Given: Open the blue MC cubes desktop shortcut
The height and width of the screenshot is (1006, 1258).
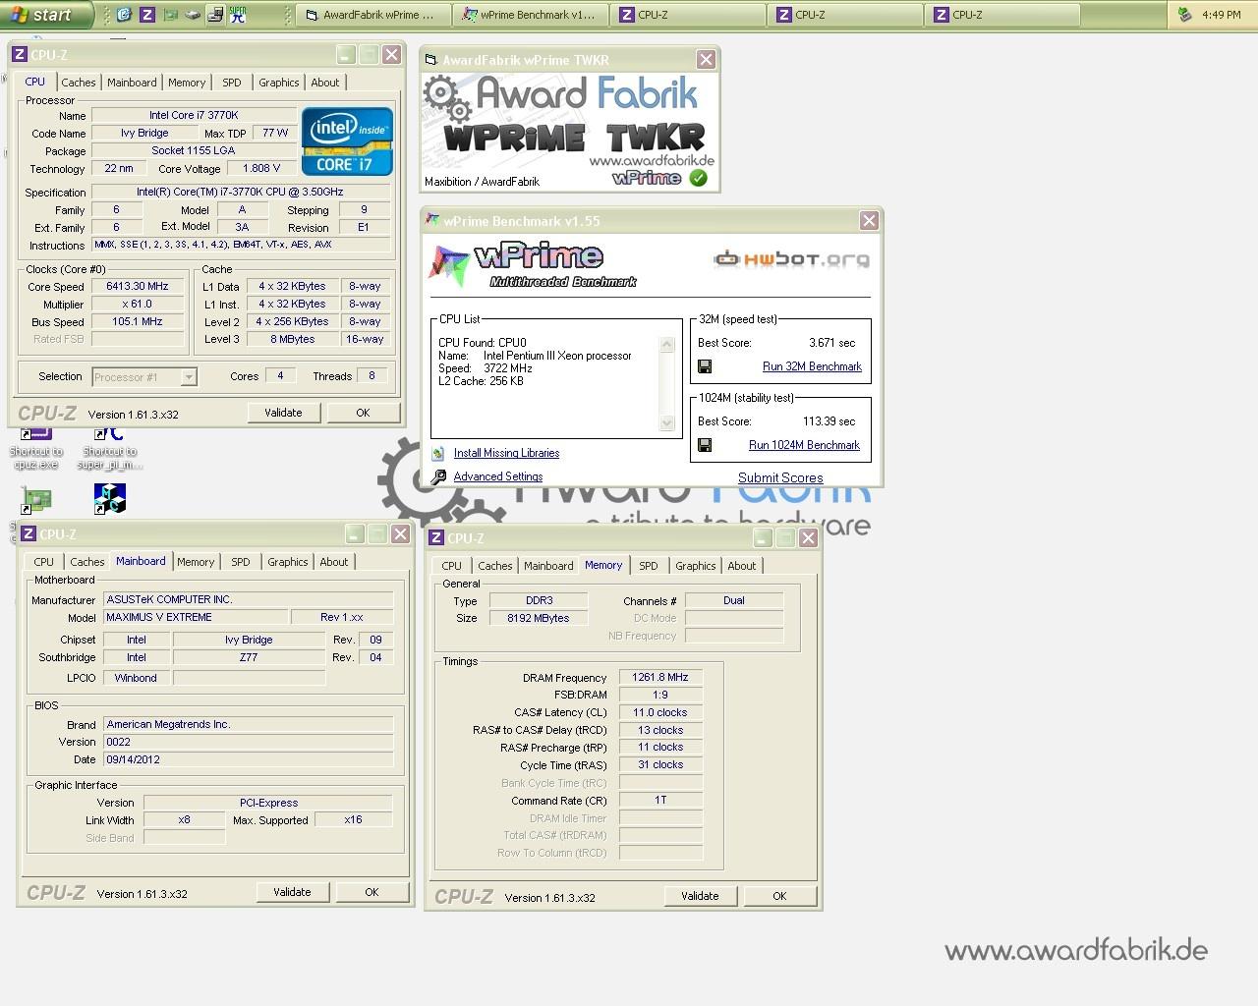Looking at the screenshot, I should point(109,499).
